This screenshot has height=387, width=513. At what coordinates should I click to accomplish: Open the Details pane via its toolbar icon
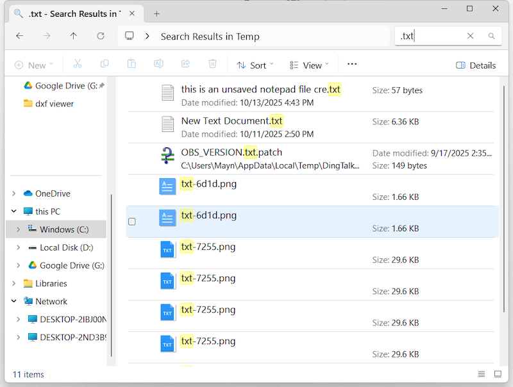[475, 65]
